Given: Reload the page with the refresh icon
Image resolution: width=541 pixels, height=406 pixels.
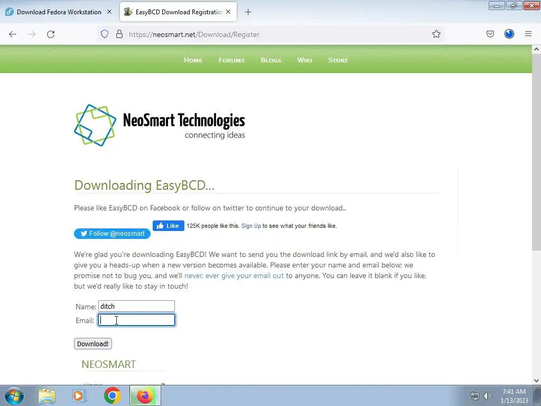Looking at the screenshot, I should tap(51, 34).
